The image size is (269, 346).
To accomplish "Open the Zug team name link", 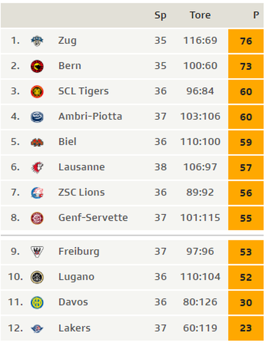I will pos(67,41).
